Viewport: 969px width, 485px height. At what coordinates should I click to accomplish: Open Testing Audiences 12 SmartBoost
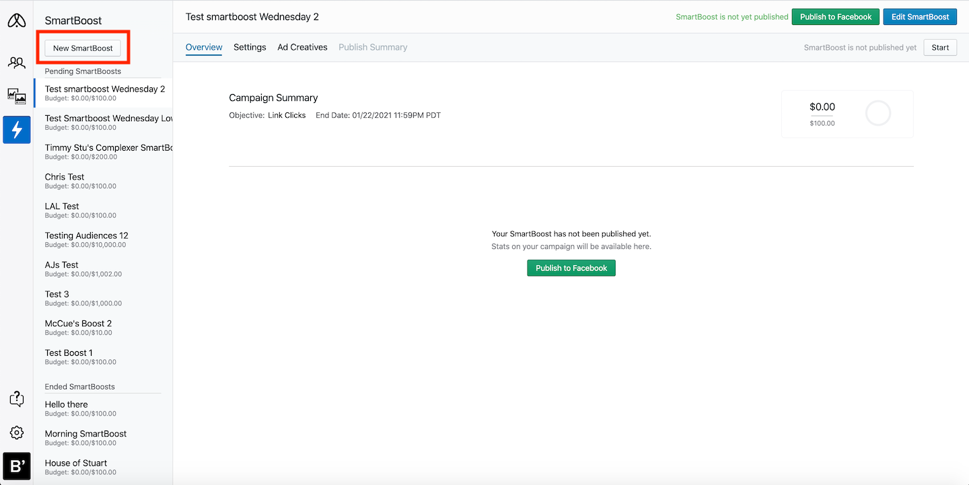coord(103,239)
